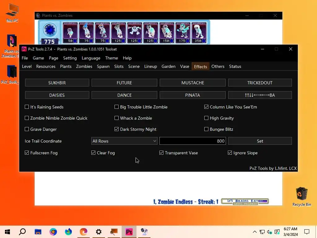
Task: Go to the Resources tab
Action: (x=46, y=66)
